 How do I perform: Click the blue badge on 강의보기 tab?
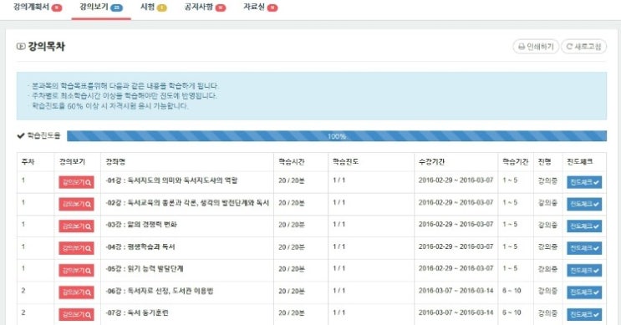tap(116, 8)
